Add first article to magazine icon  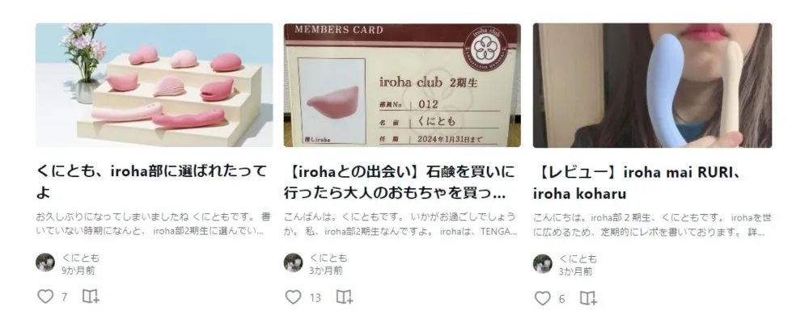[91, 296]
